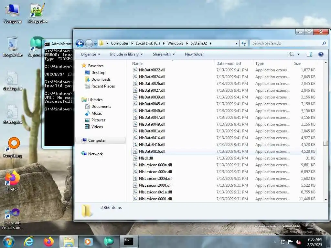
Task: Click the Explorer Forward arrow button
Action: click(89, 44)
